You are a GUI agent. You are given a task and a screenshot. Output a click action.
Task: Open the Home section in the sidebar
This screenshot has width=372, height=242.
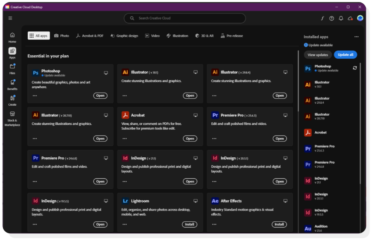point(12,38)
